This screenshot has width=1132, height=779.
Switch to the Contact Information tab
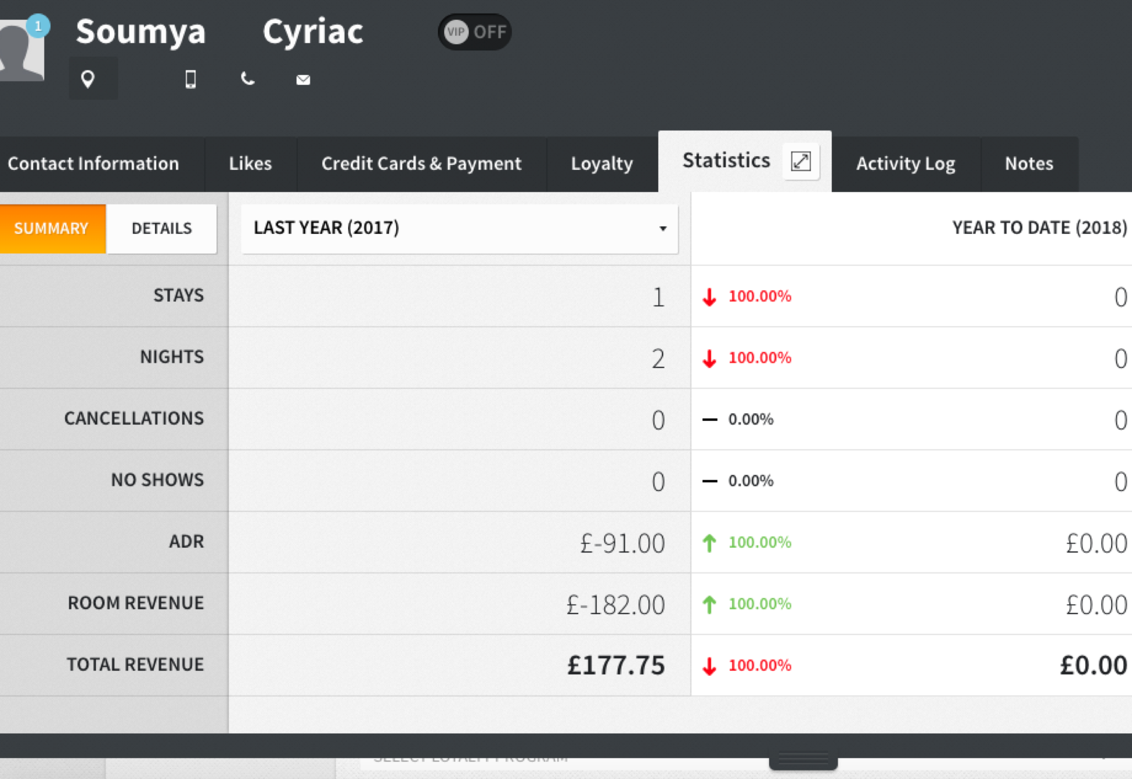(x=93, y=164)
